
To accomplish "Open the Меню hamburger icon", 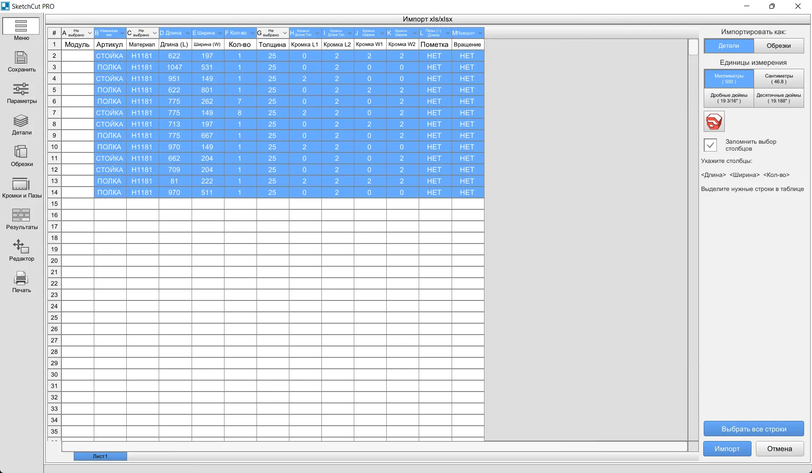I will 21,26.
